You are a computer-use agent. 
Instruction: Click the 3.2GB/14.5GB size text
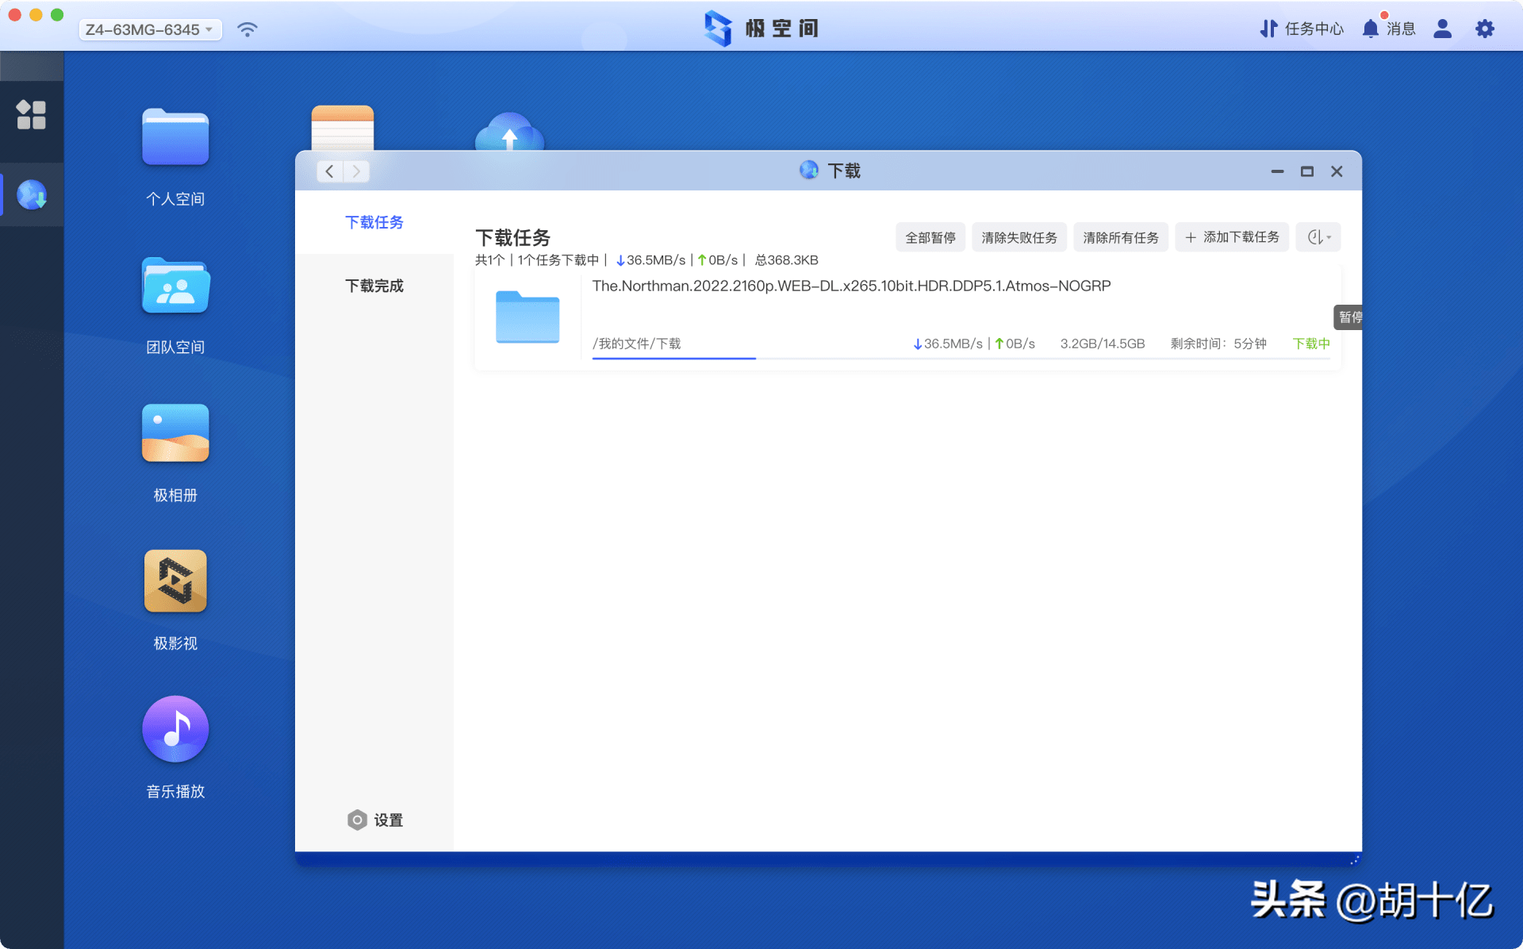click(1103, 344)
